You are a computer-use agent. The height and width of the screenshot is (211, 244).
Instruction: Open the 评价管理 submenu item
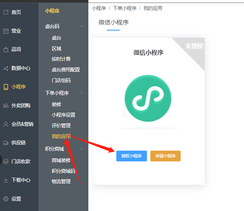pos(61,125)
